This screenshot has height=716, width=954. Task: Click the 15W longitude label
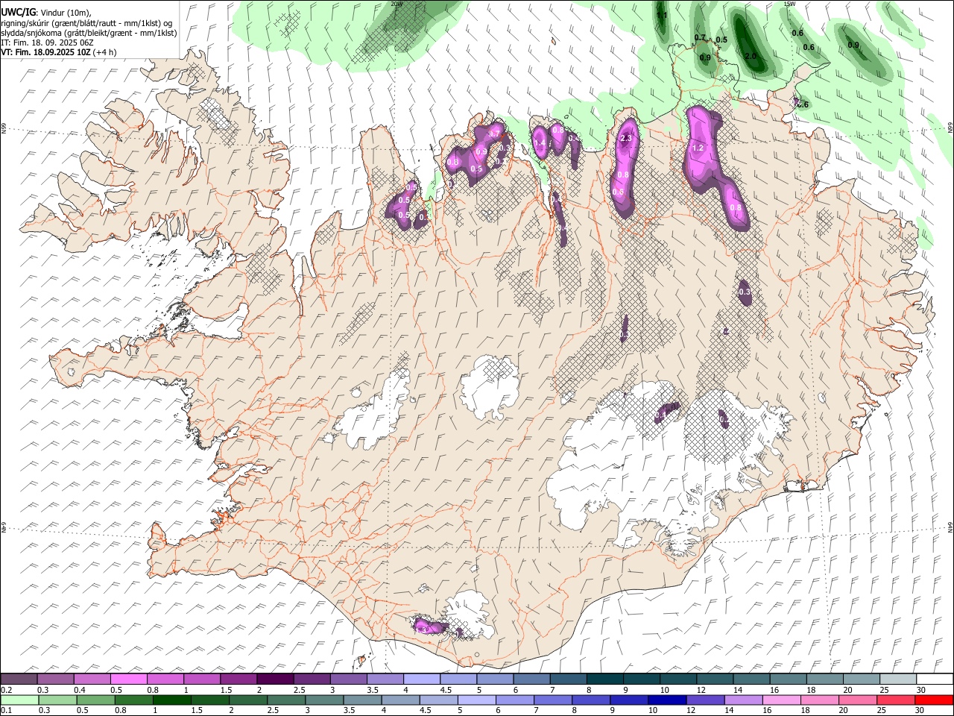click(789, 4)
